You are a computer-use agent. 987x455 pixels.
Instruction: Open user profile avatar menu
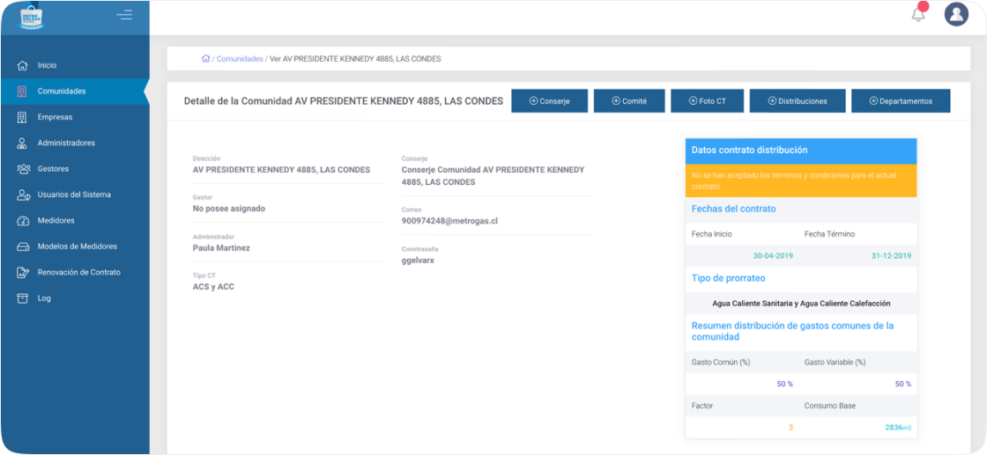[956, 14]
